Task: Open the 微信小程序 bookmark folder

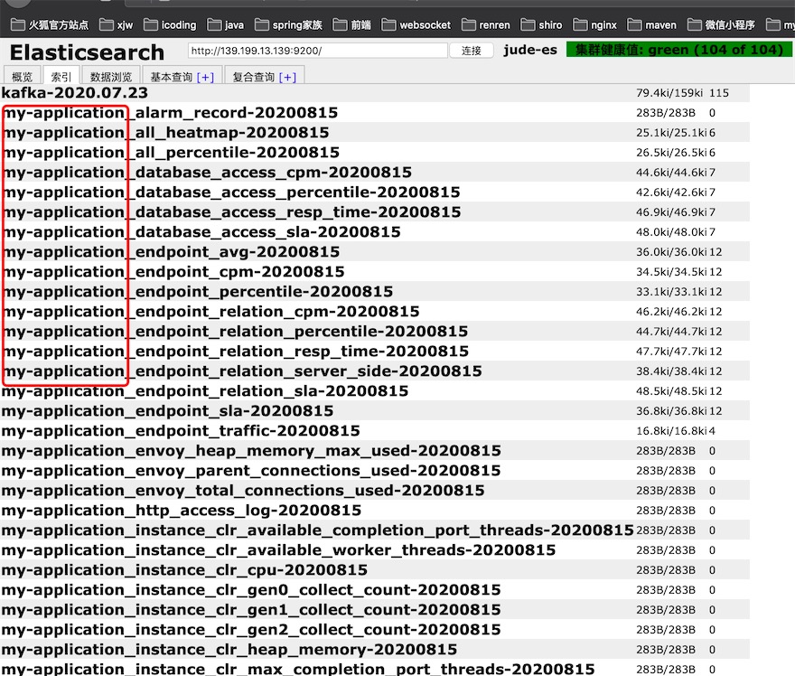Action: point(721,24)
